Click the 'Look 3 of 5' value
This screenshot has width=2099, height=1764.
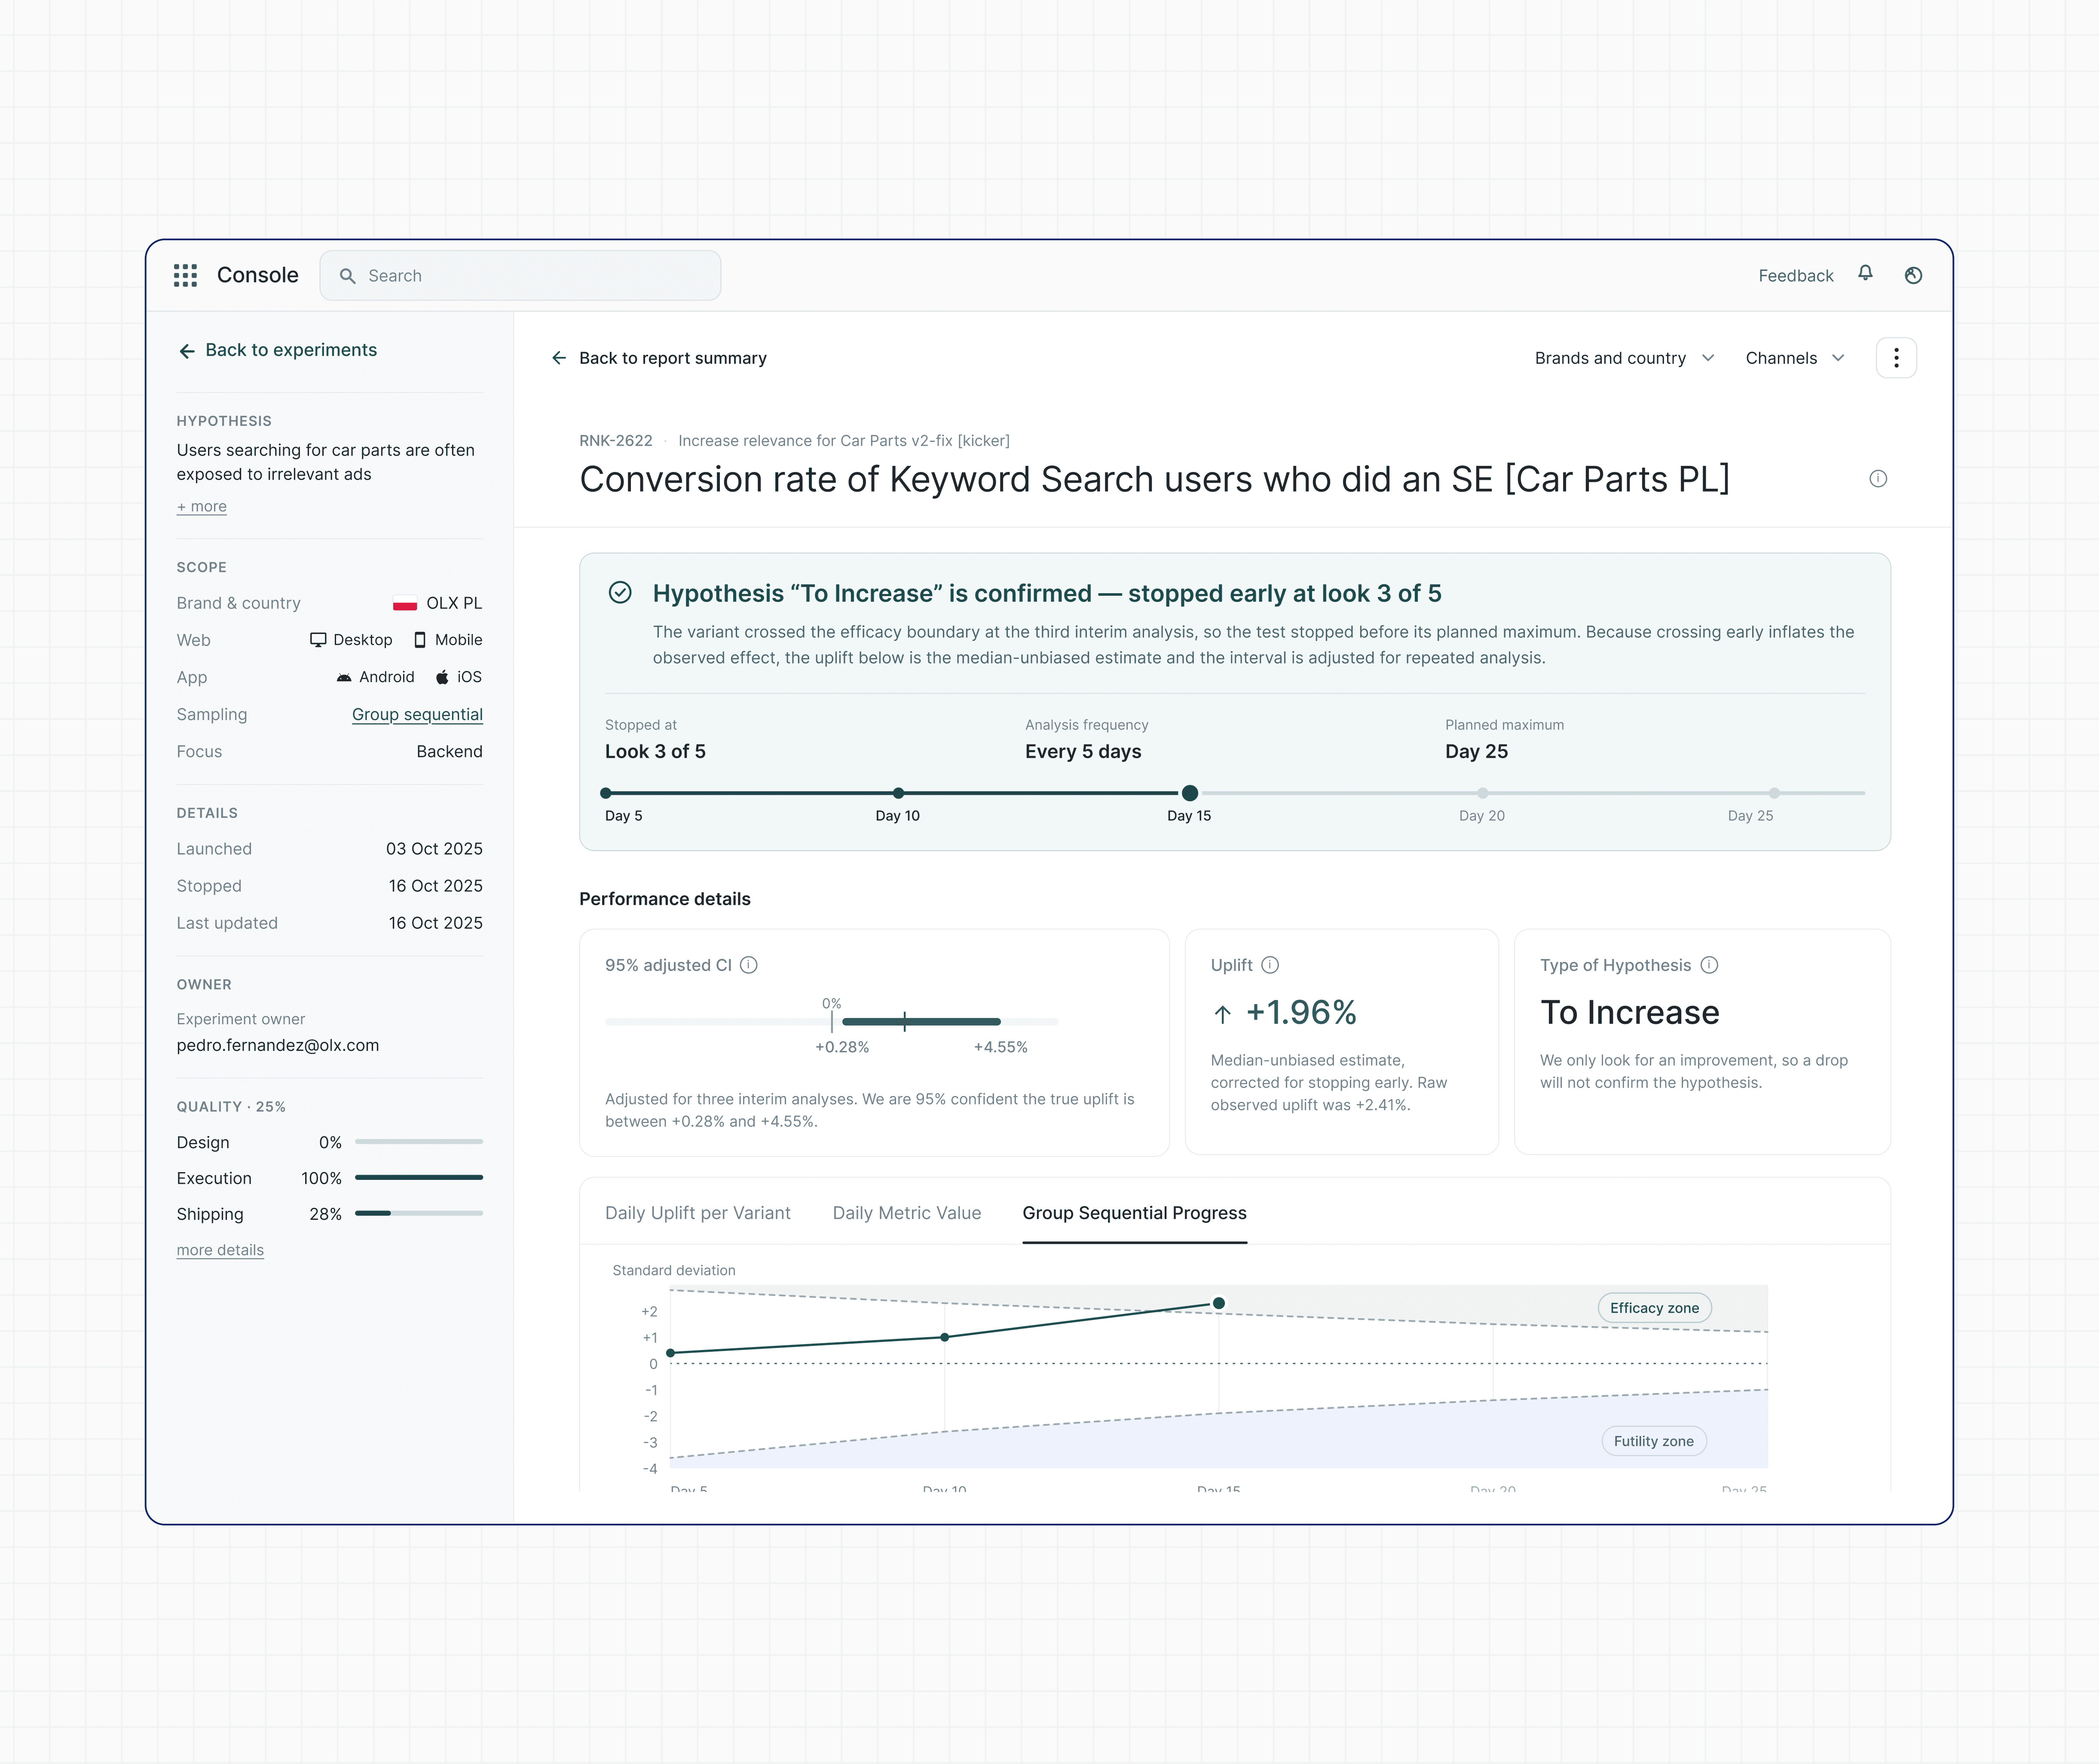point(655,752)
